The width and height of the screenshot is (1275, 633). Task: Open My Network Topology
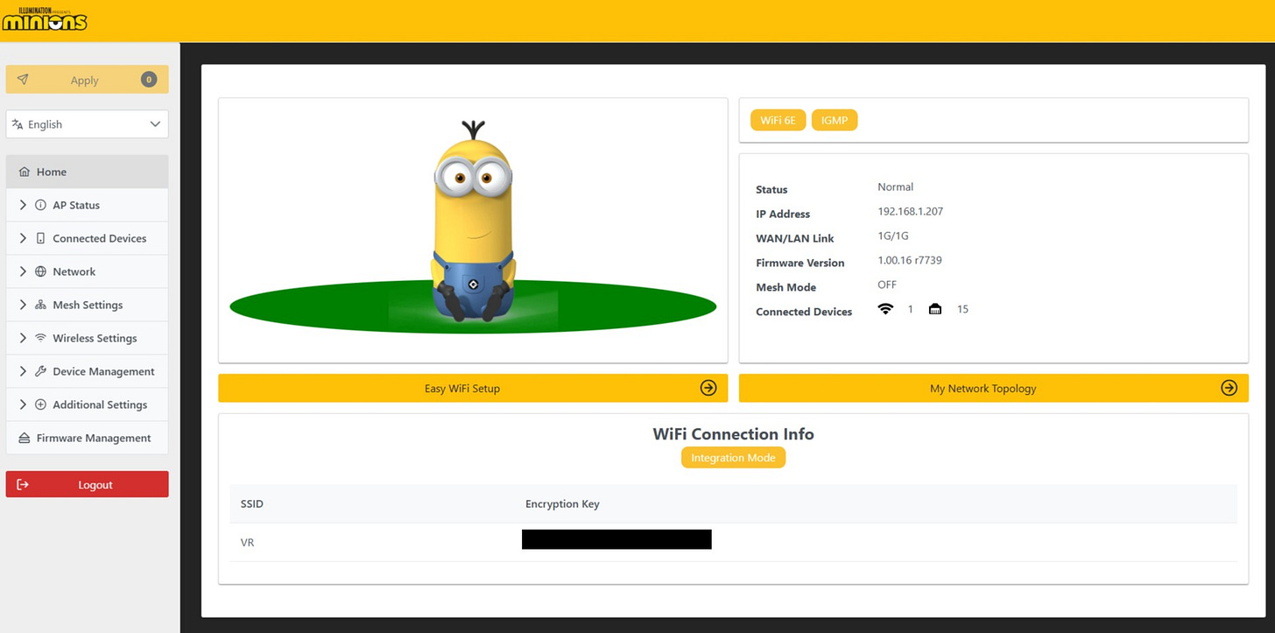pos(994,388)
